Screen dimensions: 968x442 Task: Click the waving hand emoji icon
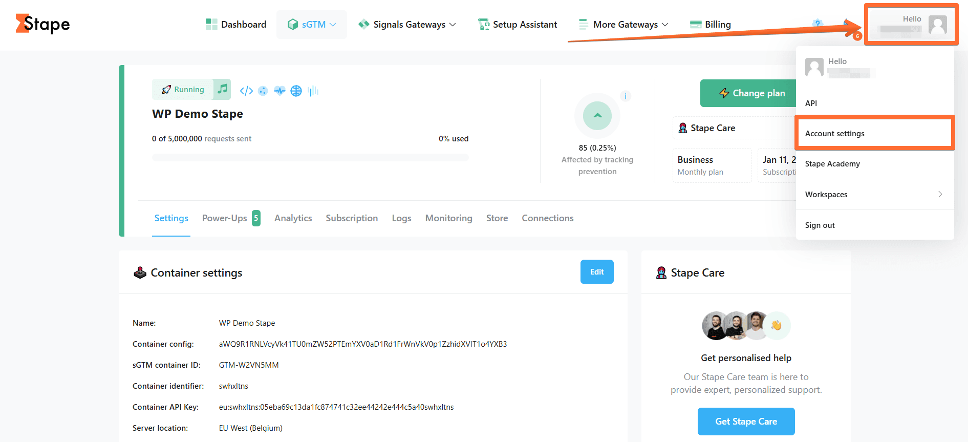776,325
